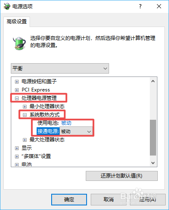Viewport: 169px width, 210px height.
Task: Collapse the 系统散热方式 node
Action: [25, 115]
